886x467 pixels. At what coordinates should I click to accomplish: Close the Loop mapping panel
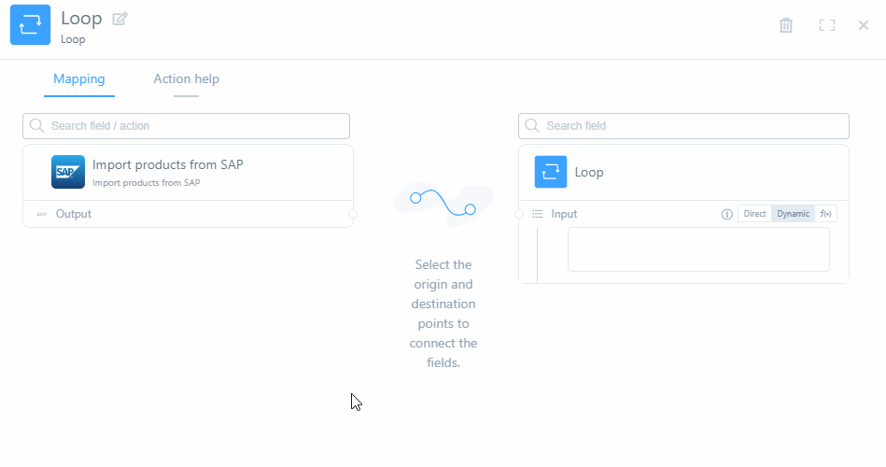(x=864, y=25)
